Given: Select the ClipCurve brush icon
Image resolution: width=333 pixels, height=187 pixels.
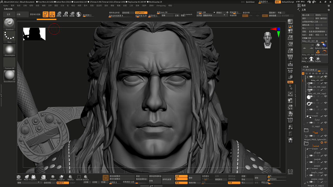Looking at the screenshot, I should coord(62,178).
